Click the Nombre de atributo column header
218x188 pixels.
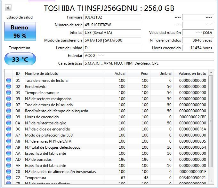[x=63, y=74]
